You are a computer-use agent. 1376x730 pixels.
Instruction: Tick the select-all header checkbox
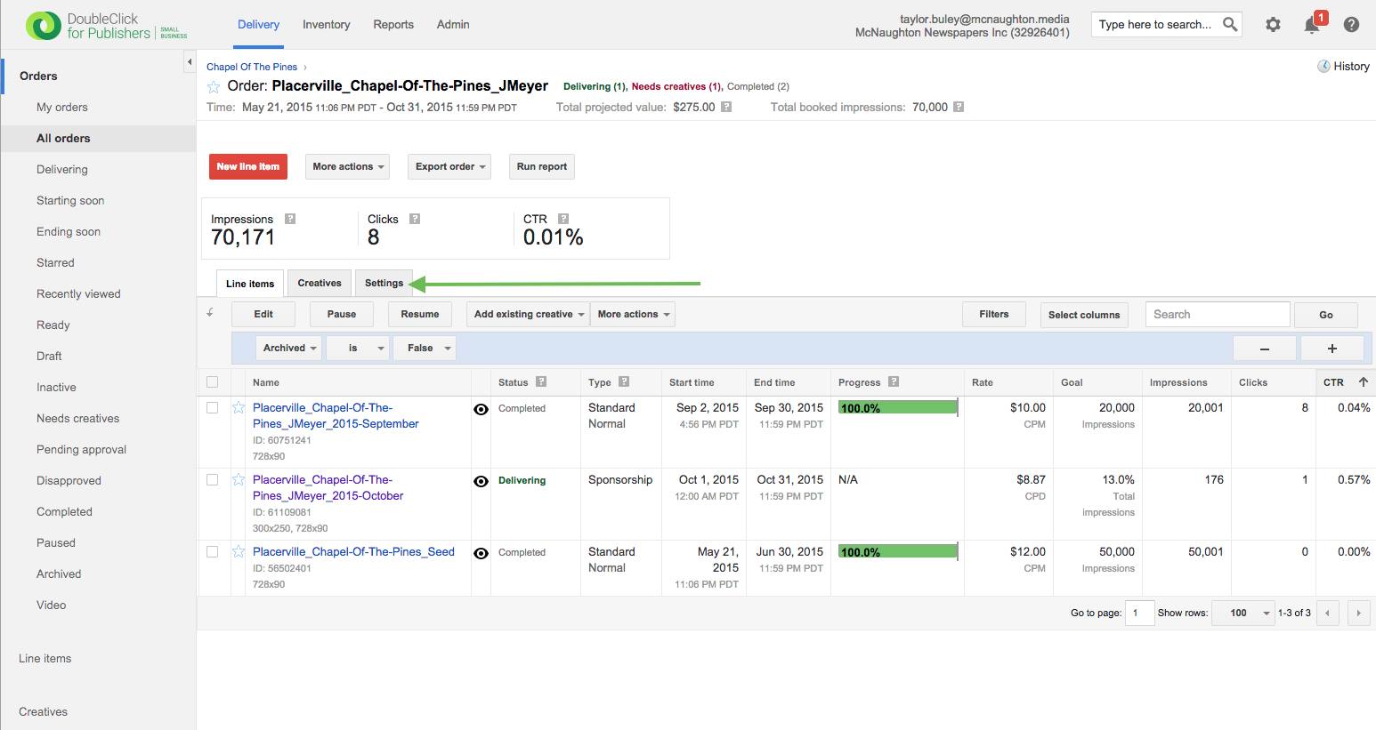(x=212, y=382)
